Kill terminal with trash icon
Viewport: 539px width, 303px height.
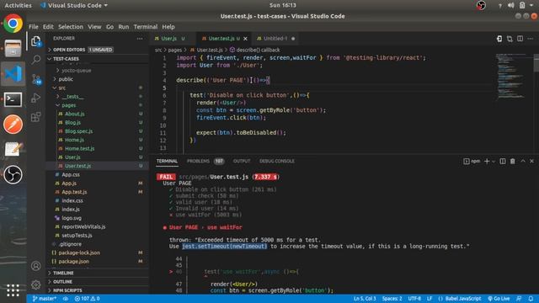pos(513,161)
